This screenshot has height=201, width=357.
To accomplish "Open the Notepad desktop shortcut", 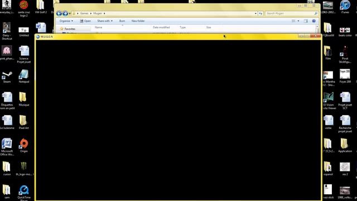I will point(23,76).
